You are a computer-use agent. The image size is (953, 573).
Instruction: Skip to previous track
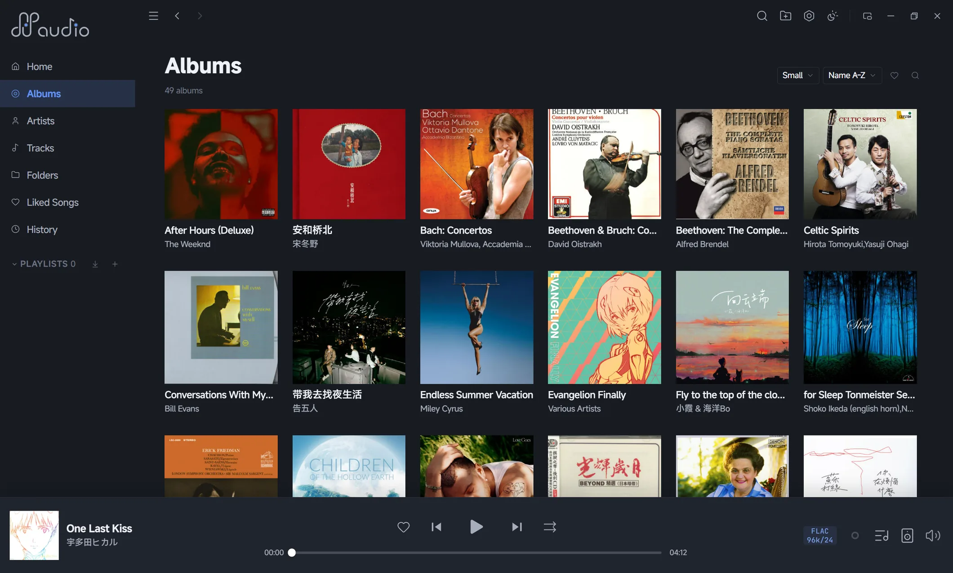[x=436, y=527]
